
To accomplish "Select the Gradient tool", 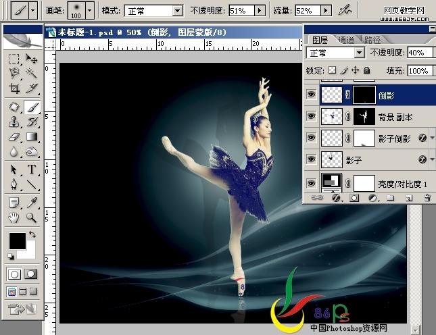I will 31,136.
